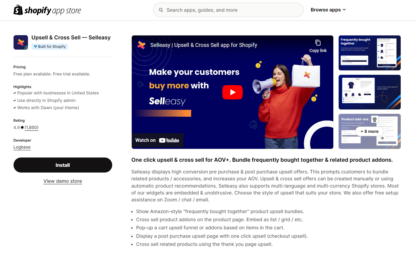
Task: Click the Developer section label
Action: pos(22,140)
